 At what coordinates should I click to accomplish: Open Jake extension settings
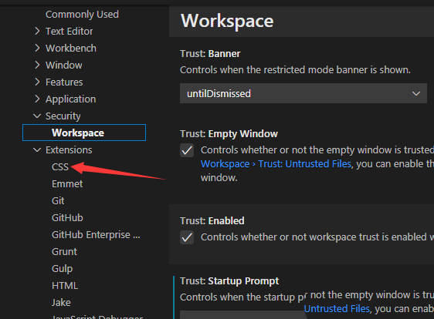pos(61,302)
